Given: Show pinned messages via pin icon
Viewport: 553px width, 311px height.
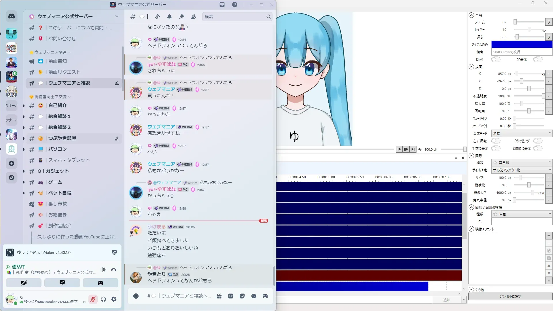Looking at the screenshot, I should pos(181,17).
